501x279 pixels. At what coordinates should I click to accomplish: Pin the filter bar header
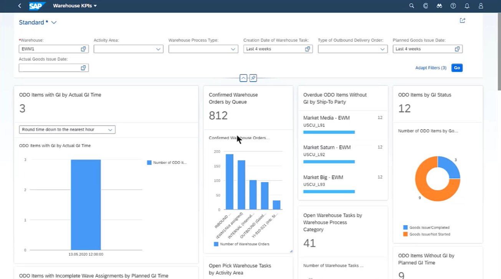coord(253,78)
